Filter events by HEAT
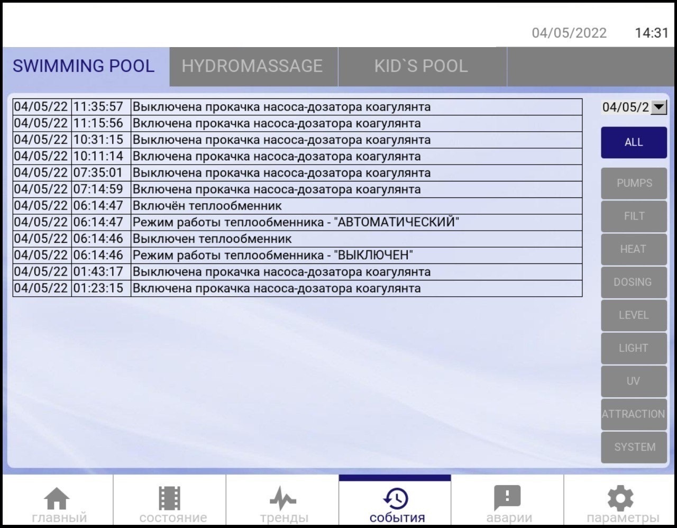 (x=634, y=249)
